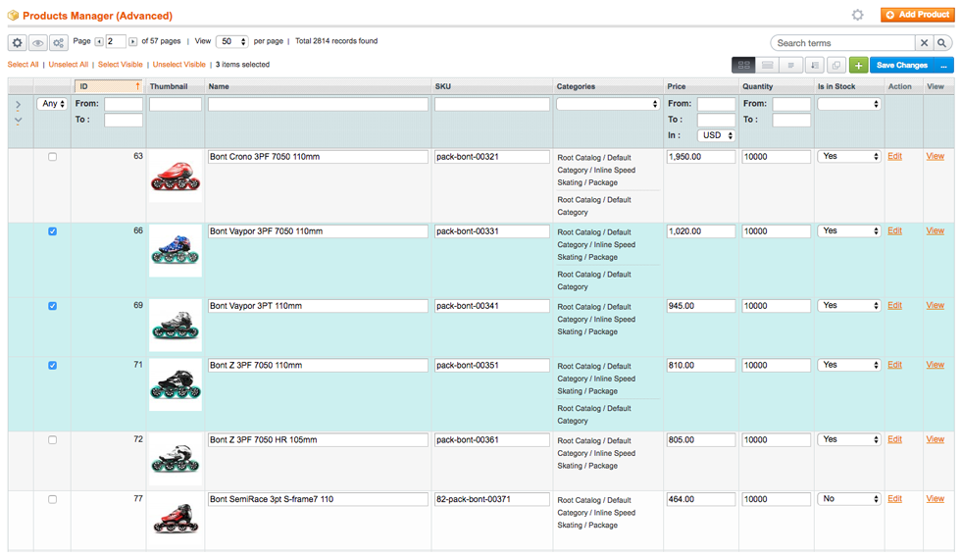This screenshot has height=556, width=961.
Task: Click the page number input field
Action: pos(116,42)
